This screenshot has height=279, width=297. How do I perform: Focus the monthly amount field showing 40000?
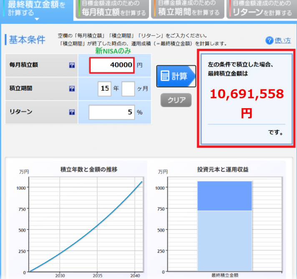[x=112, y=65]
